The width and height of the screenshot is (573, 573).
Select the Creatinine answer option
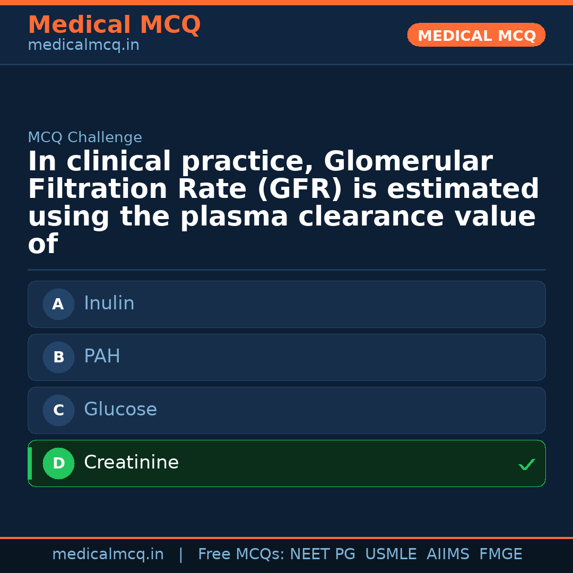click(x=286, y=463)
